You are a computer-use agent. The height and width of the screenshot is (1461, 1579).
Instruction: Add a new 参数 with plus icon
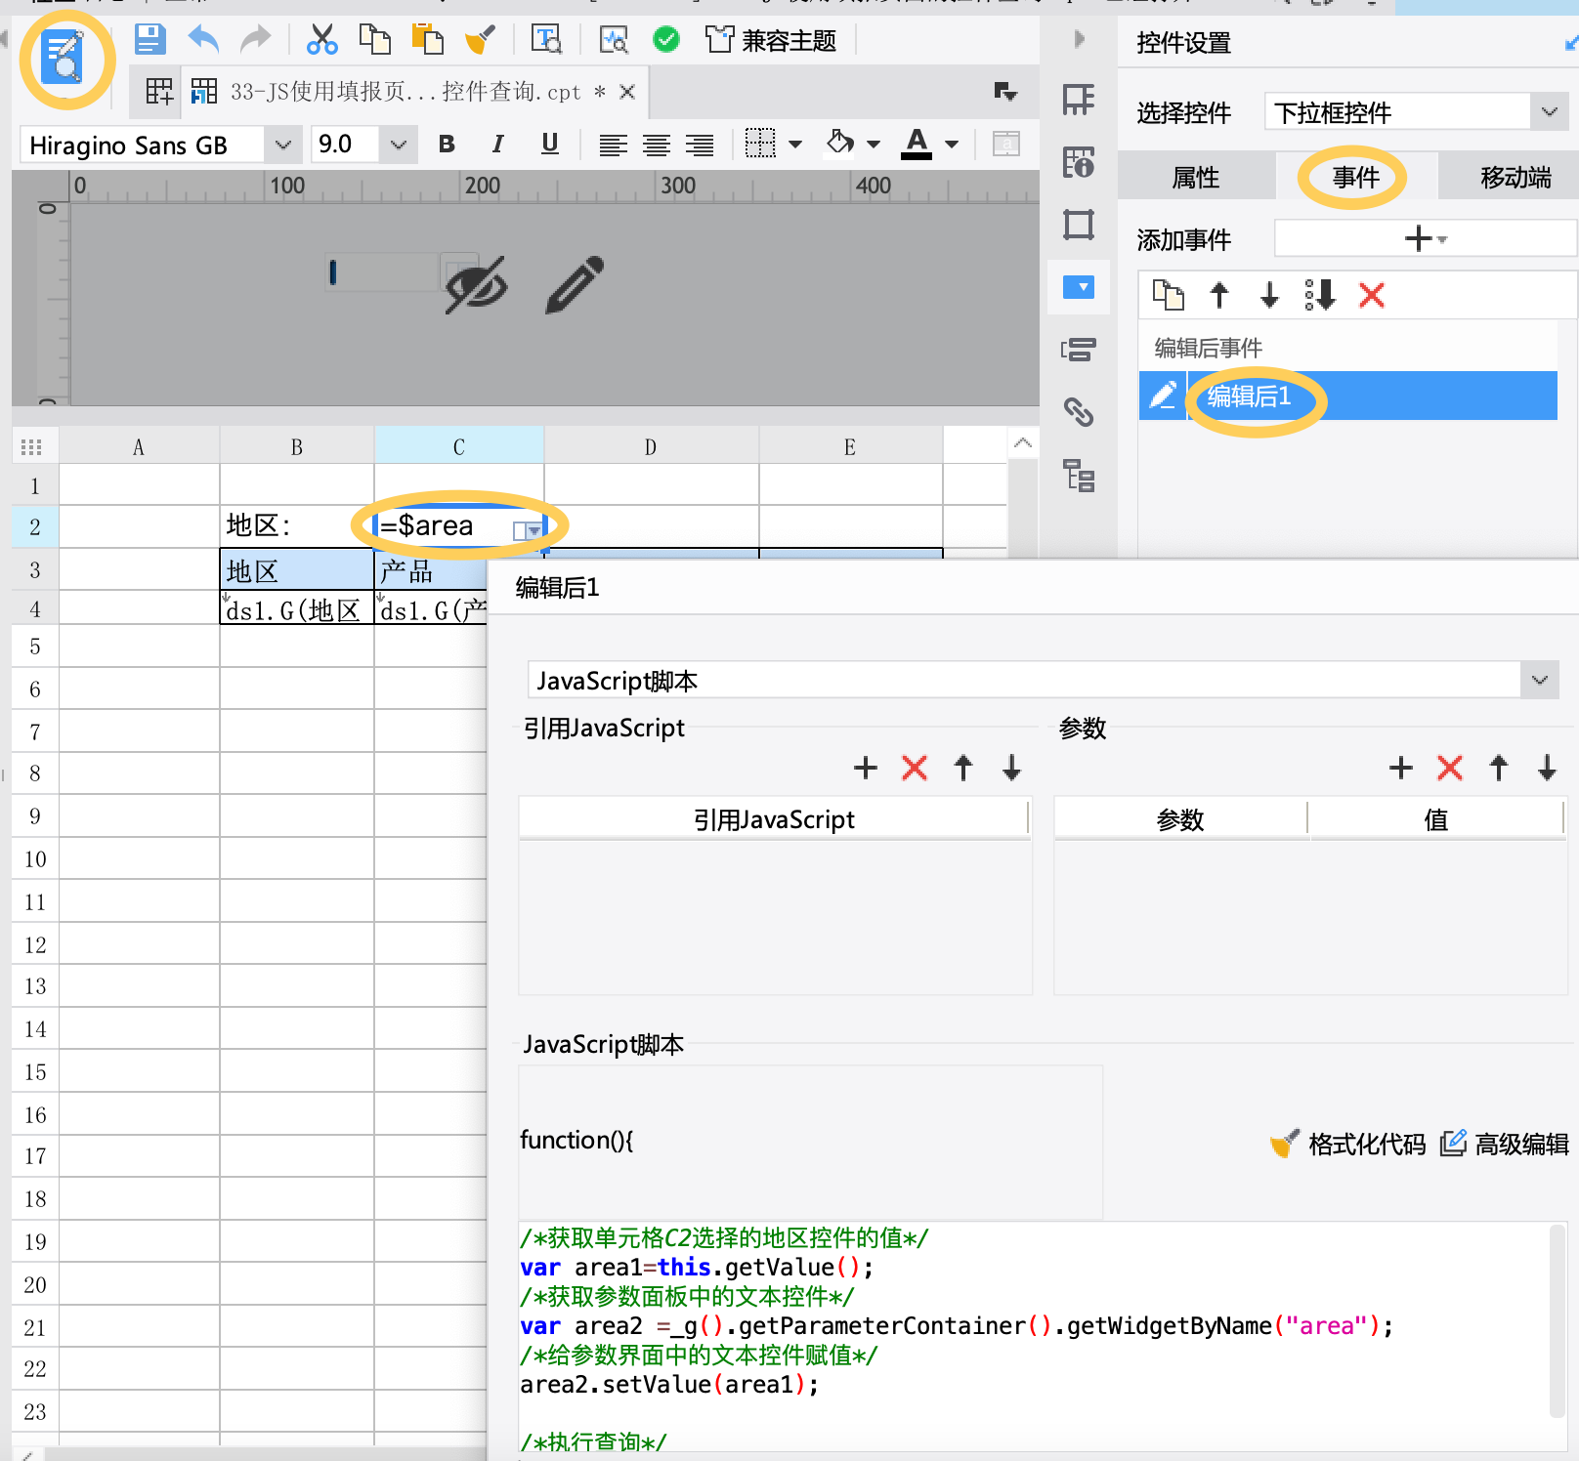[x=1400, y=768]
